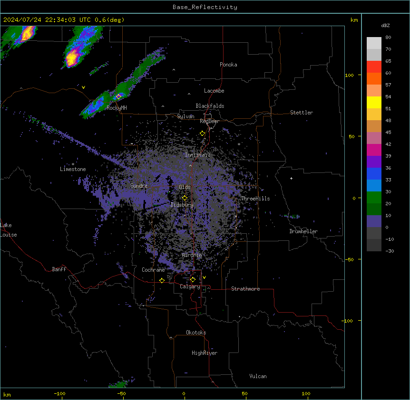The width and height of the screenshot is (410, 400).
Task: Click the Olds city label
Action: [x=185, y=187]
